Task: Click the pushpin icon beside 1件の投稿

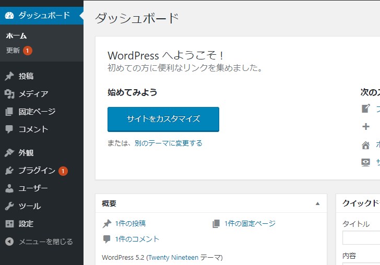Action: pyautogui.click(x=107, y=224)
